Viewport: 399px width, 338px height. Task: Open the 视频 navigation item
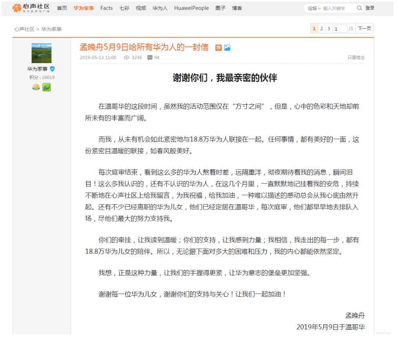point(141,8)
